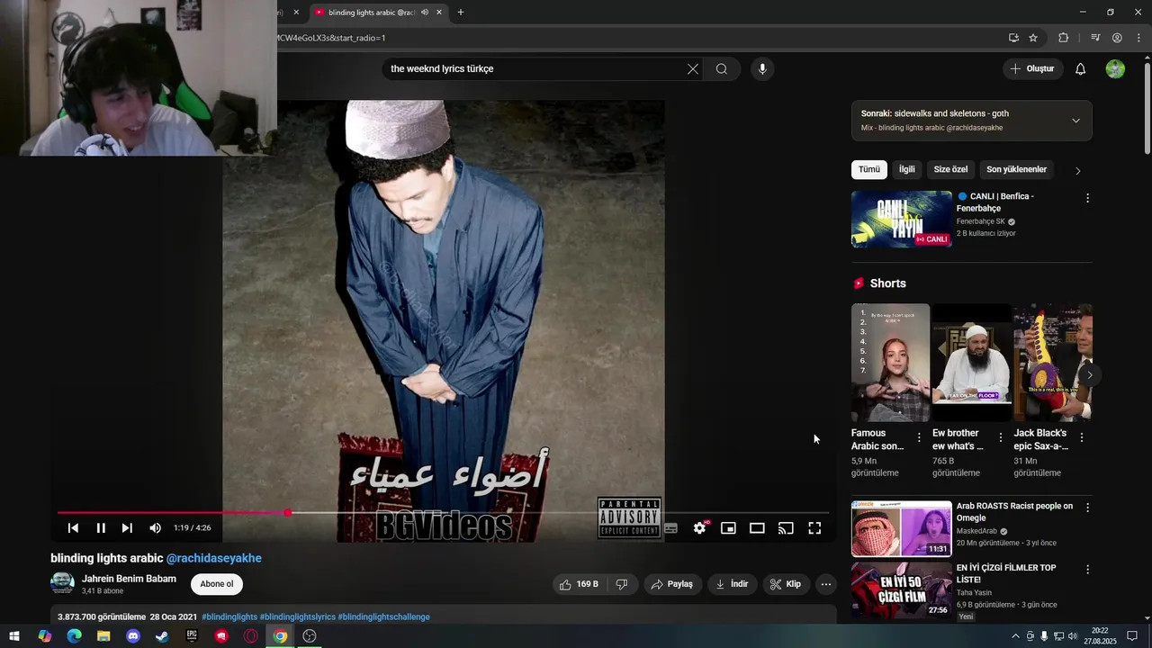Open the @rachidaseyakhe mention link

coord(214,558)
